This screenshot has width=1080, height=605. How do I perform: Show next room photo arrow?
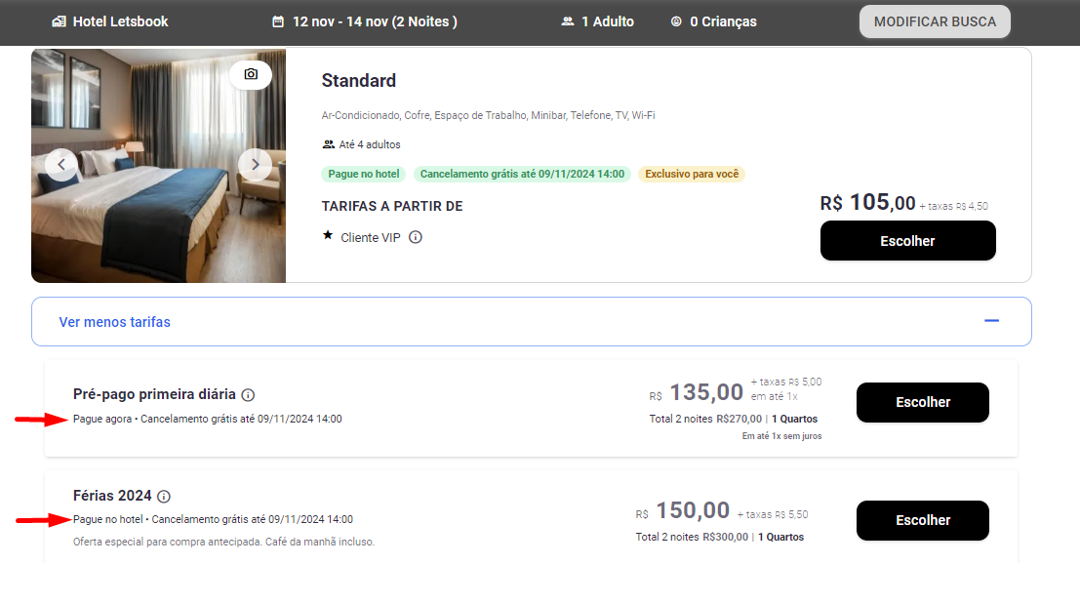(255, 164)
